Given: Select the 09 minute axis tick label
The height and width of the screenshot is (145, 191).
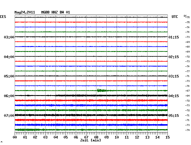Looking at the screenshot, I should coord(106,137).
